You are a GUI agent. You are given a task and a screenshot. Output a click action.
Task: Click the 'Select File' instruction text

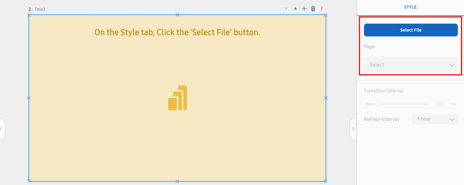point(177,32)
